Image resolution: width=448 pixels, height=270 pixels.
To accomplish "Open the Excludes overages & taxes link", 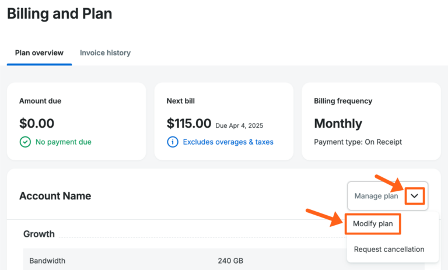I will tap(228, 142).
